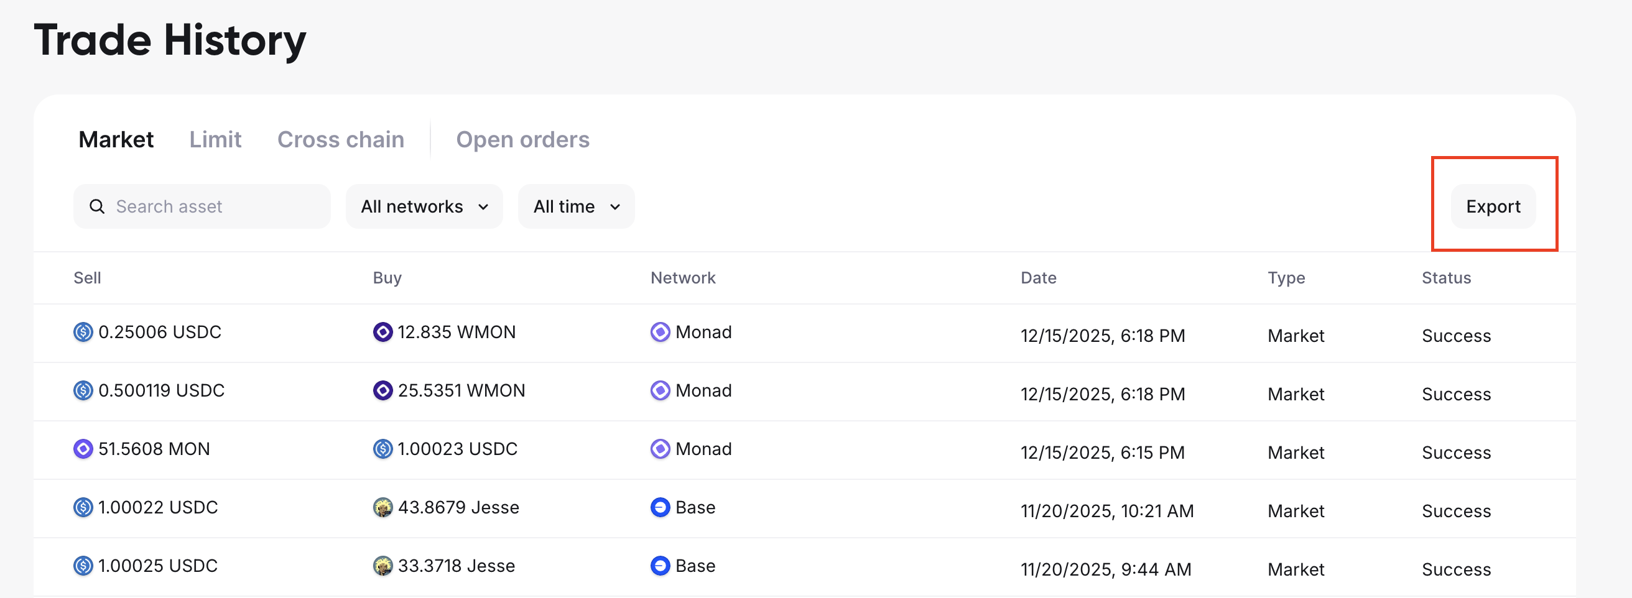Select the Market tab
Image resolution: width=1632 pixels, height=598 pixels.
(116, 139)
